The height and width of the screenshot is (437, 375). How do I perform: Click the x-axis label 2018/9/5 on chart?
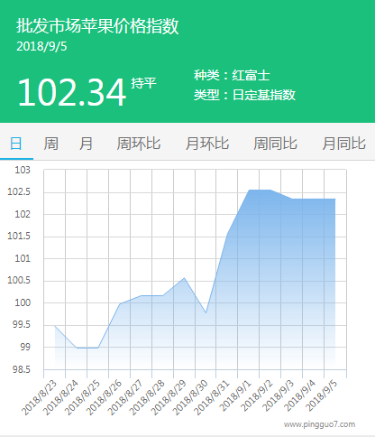coord(322,395)
